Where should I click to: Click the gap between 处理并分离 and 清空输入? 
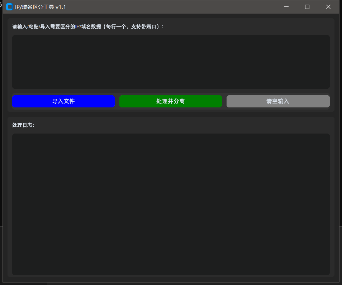224,101
